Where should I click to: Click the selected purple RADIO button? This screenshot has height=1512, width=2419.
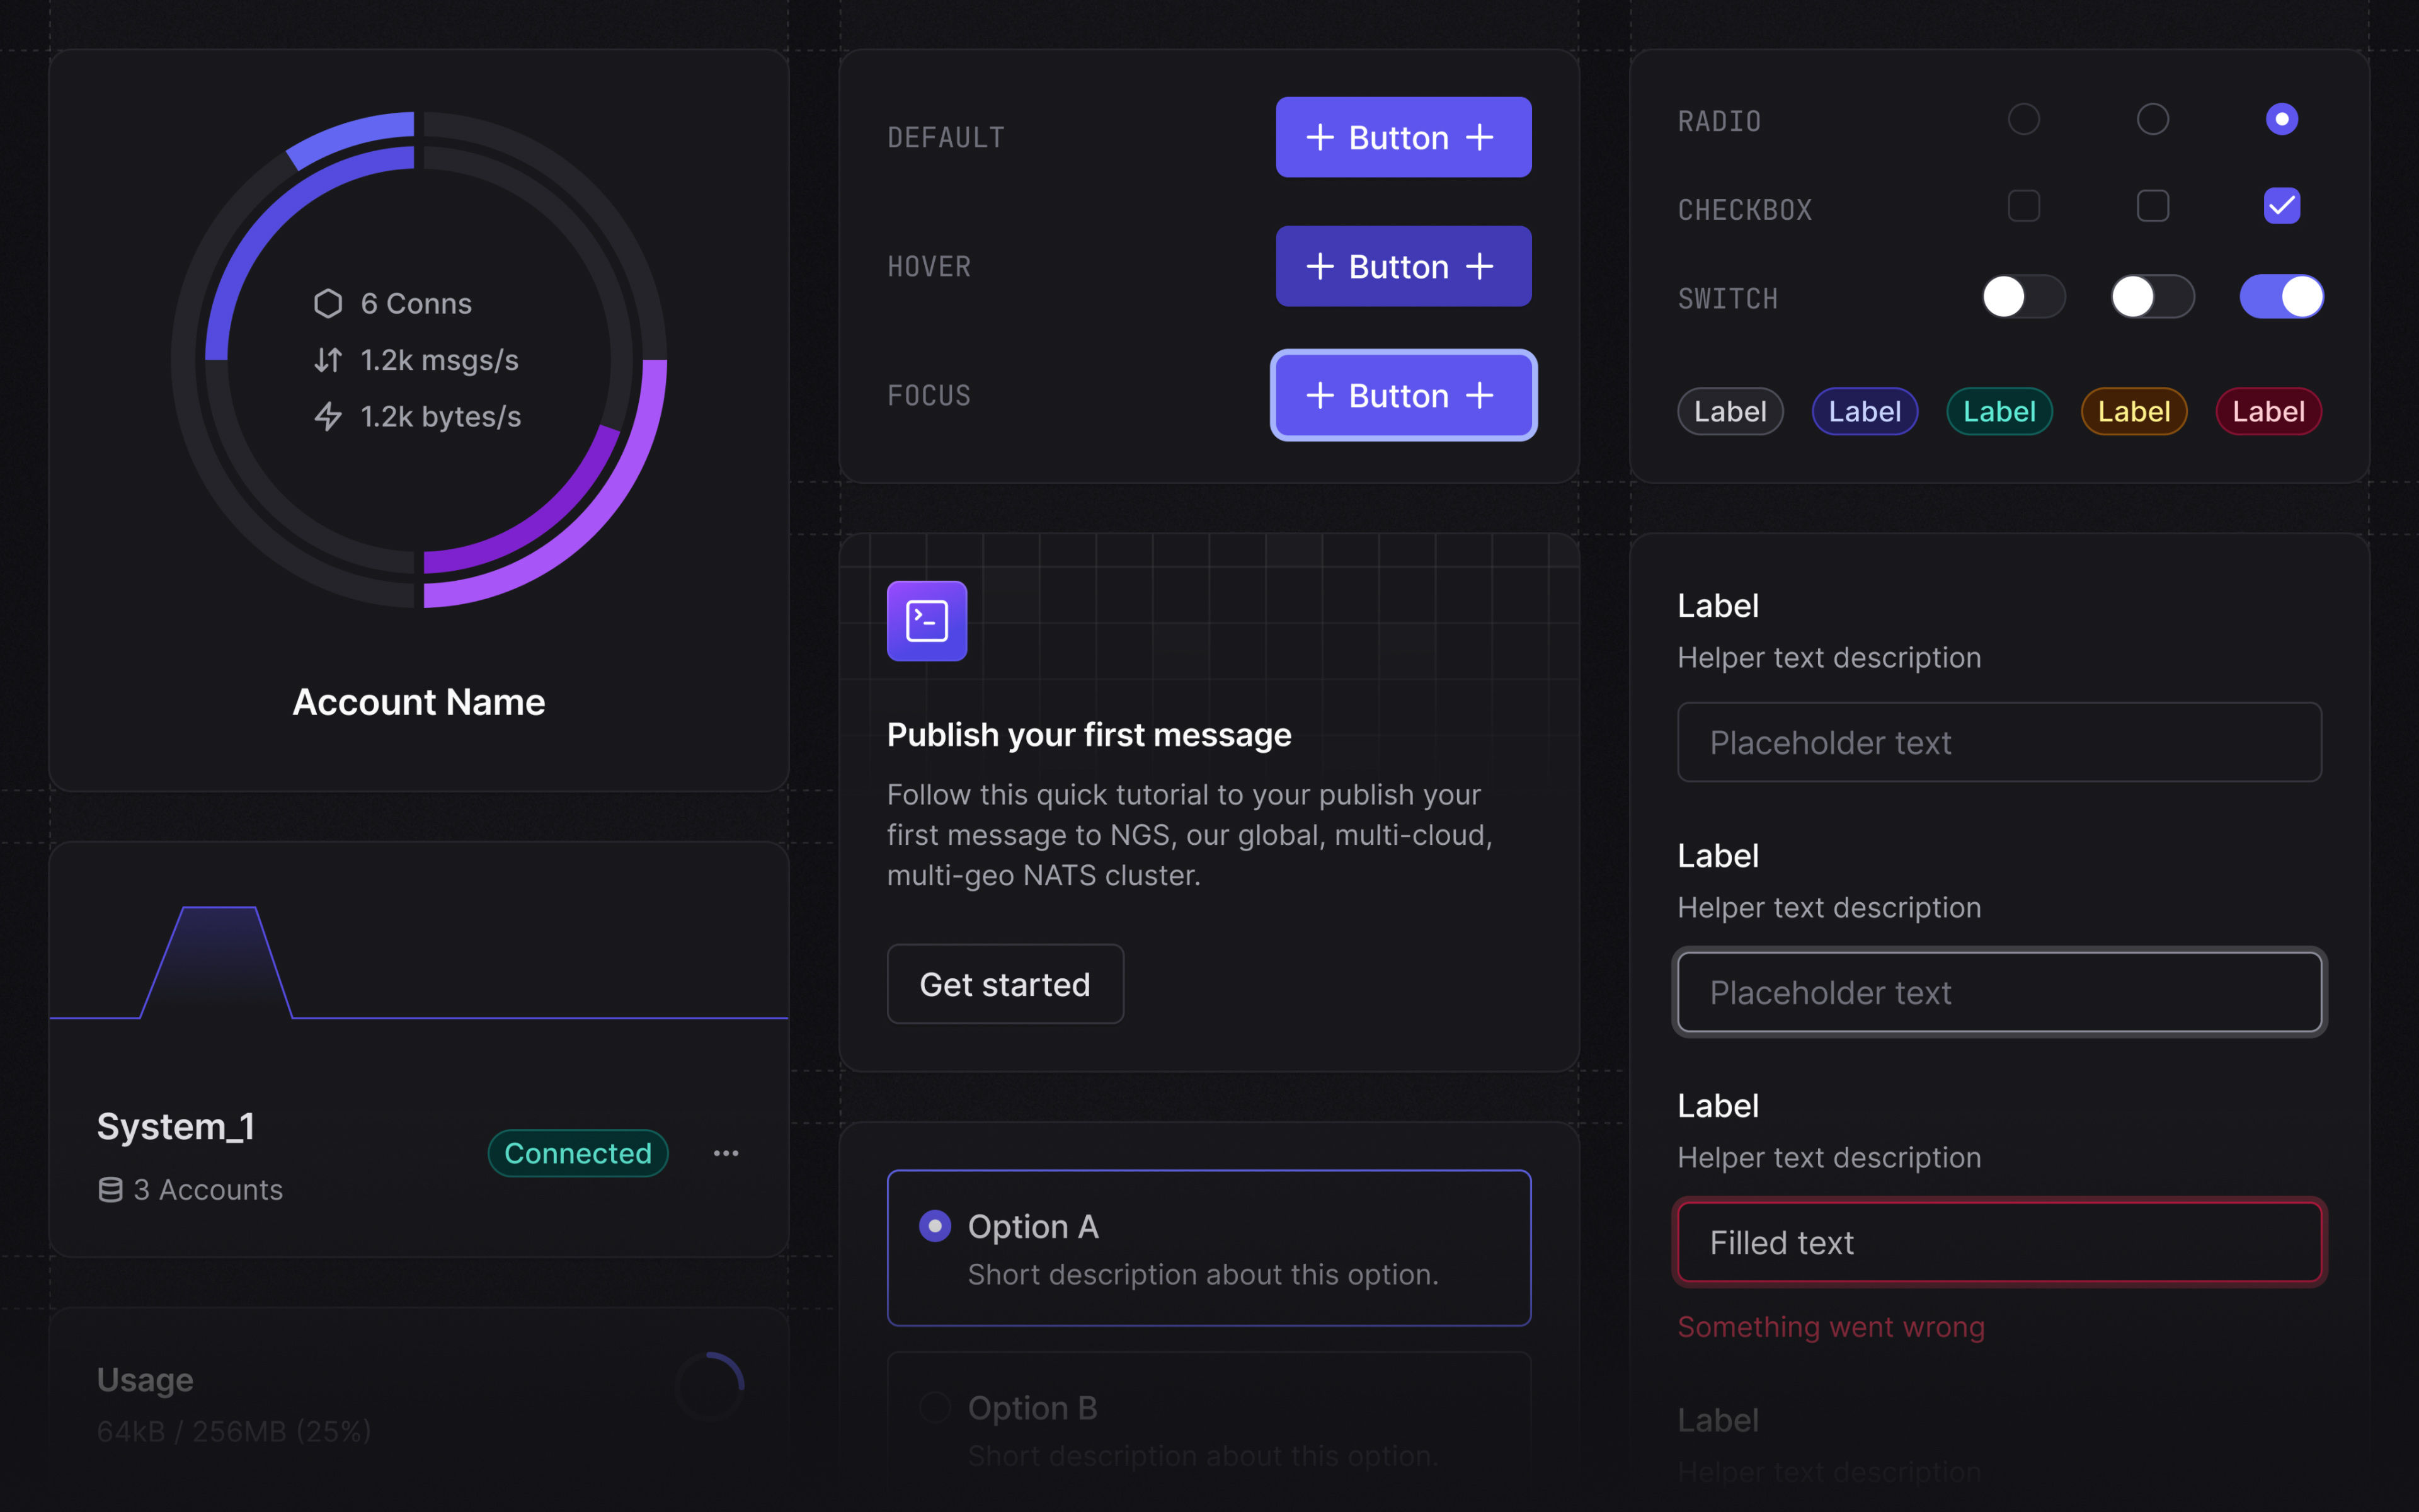click(2282, 119)
